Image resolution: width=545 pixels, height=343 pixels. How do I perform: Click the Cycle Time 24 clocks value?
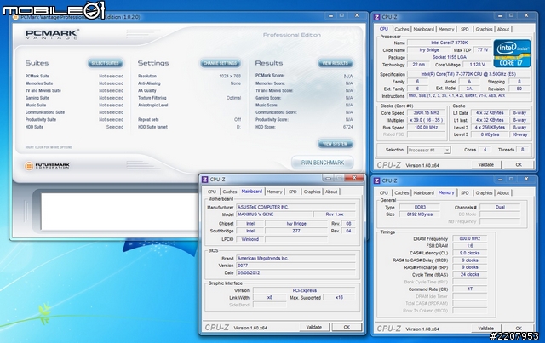[x=469, y=275]
